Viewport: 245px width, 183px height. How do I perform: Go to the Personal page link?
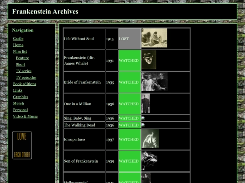20,110
